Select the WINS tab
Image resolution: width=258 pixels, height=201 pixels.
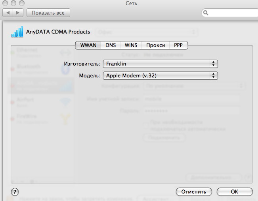pyautogui.click(x=131, y=45)
